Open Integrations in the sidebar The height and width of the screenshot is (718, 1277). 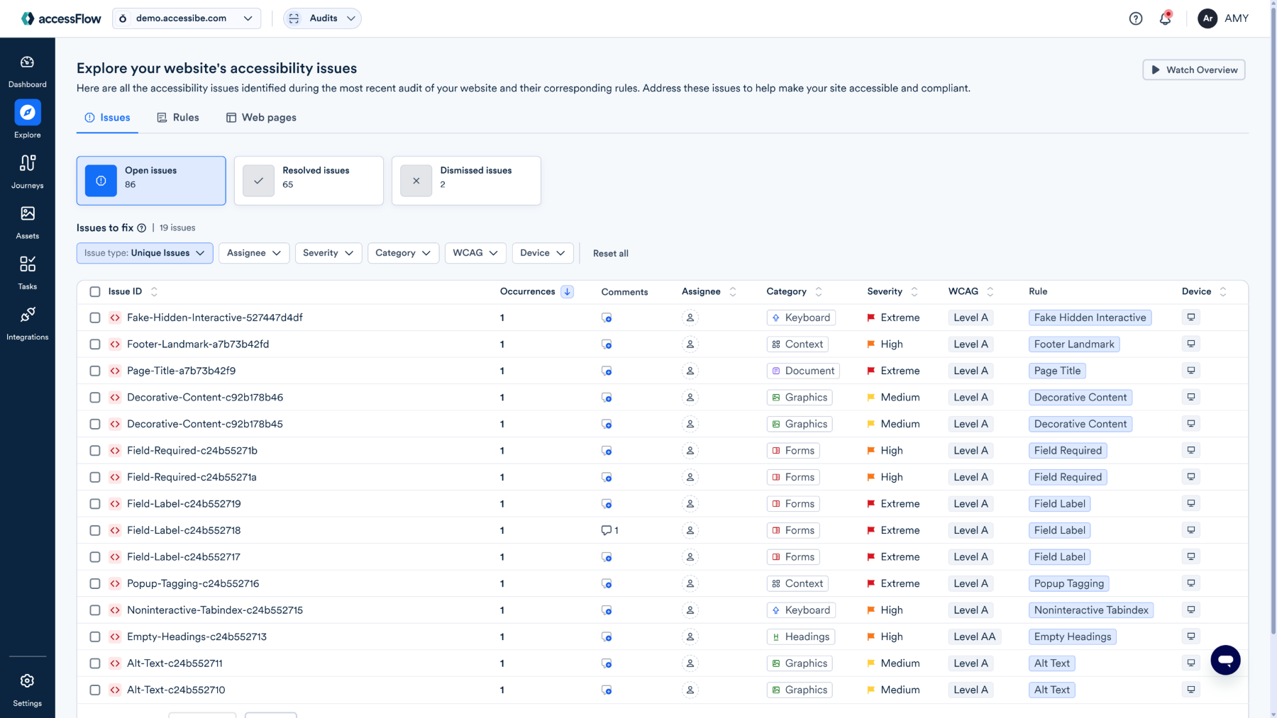[27, 323]
